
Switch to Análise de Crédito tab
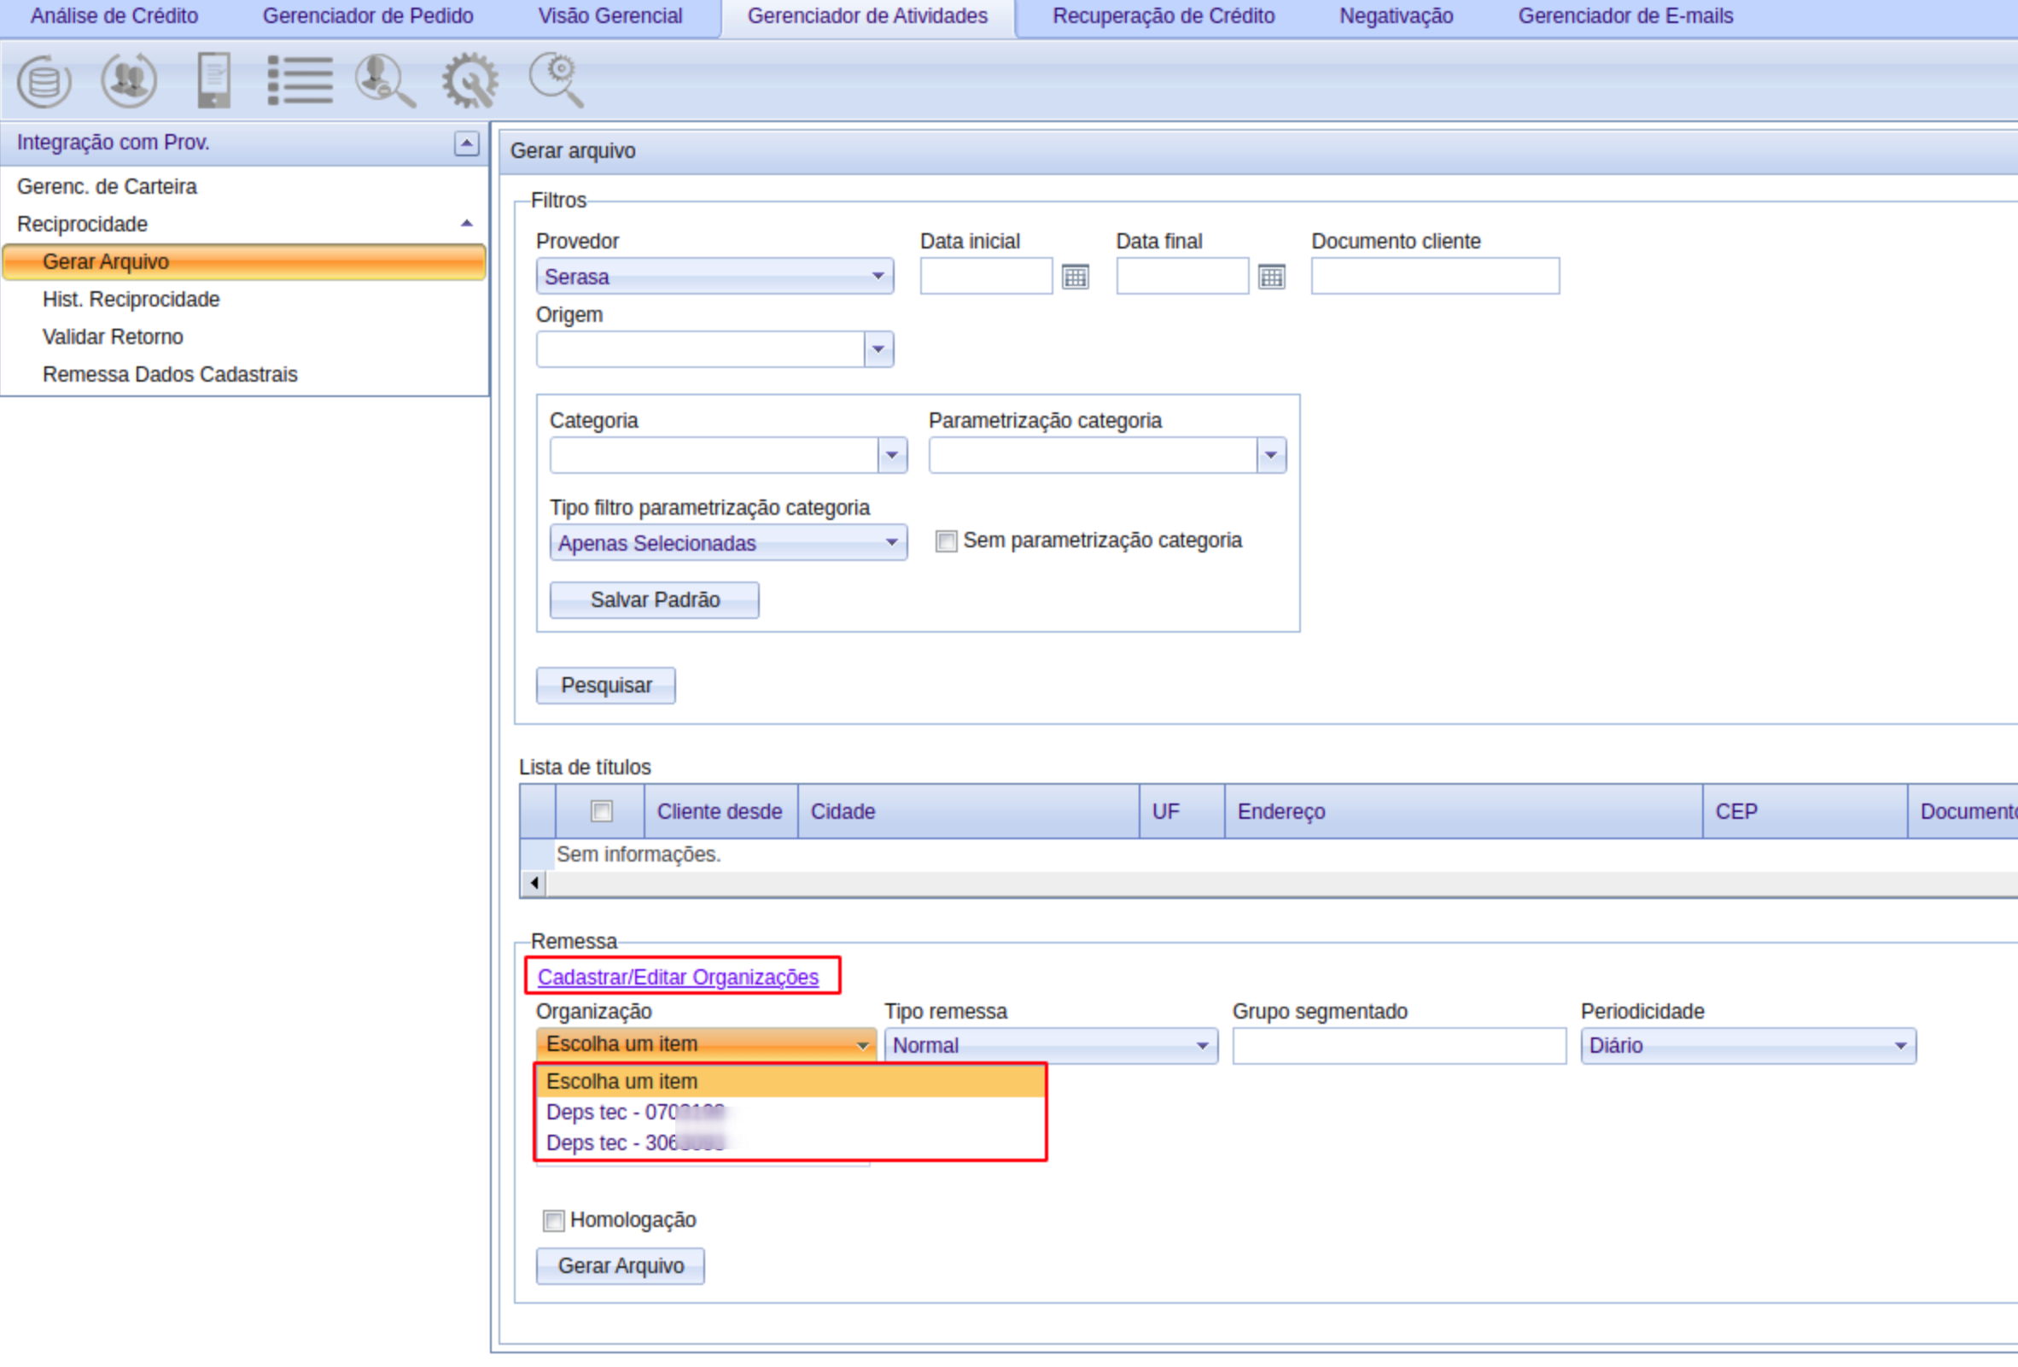114,15
